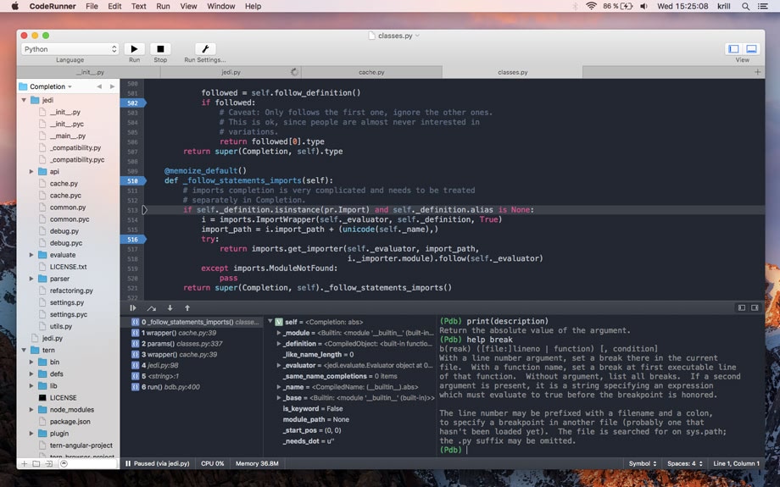This screenshot has height=487, width=780.
Task: Toggle breakpoint on line 502
Action: (132, 102)
